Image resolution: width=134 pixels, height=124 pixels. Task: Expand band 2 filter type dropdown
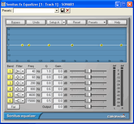23,77
